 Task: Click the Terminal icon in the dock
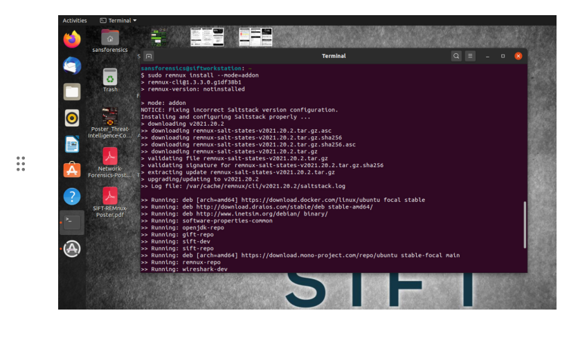(x=72, y=222)
